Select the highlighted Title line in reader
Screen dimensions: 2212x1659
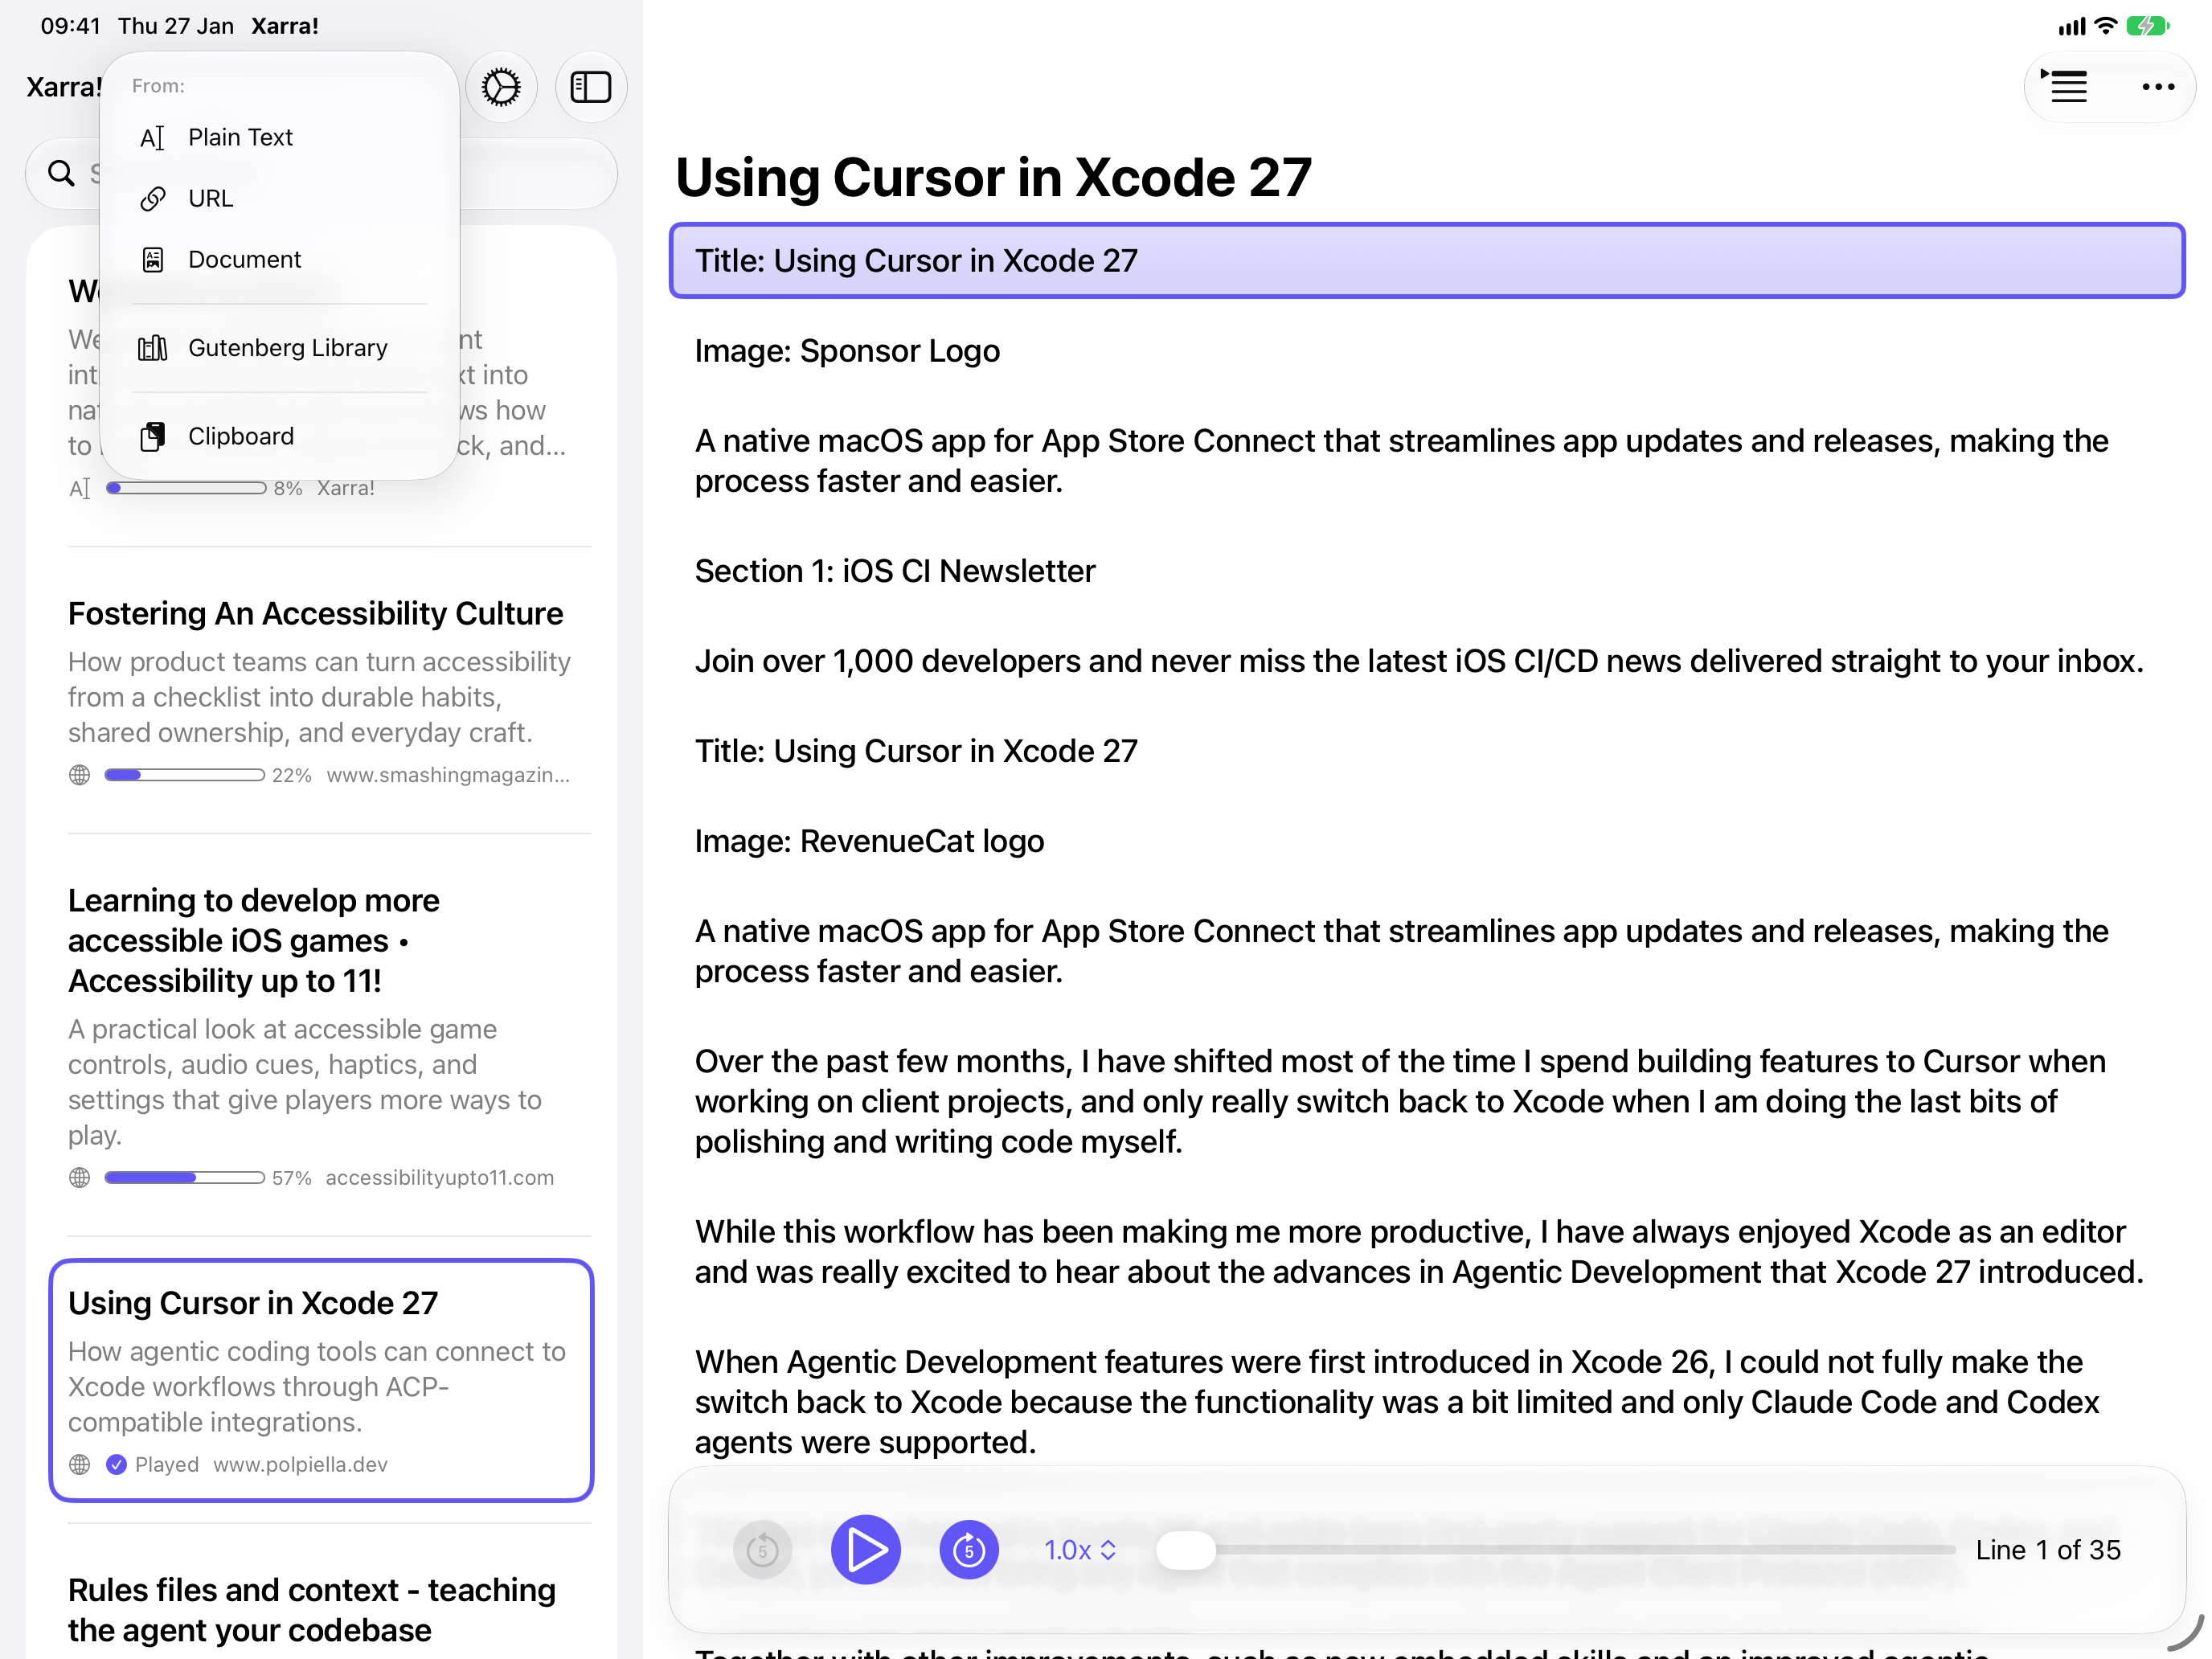tap(1427, 260)
